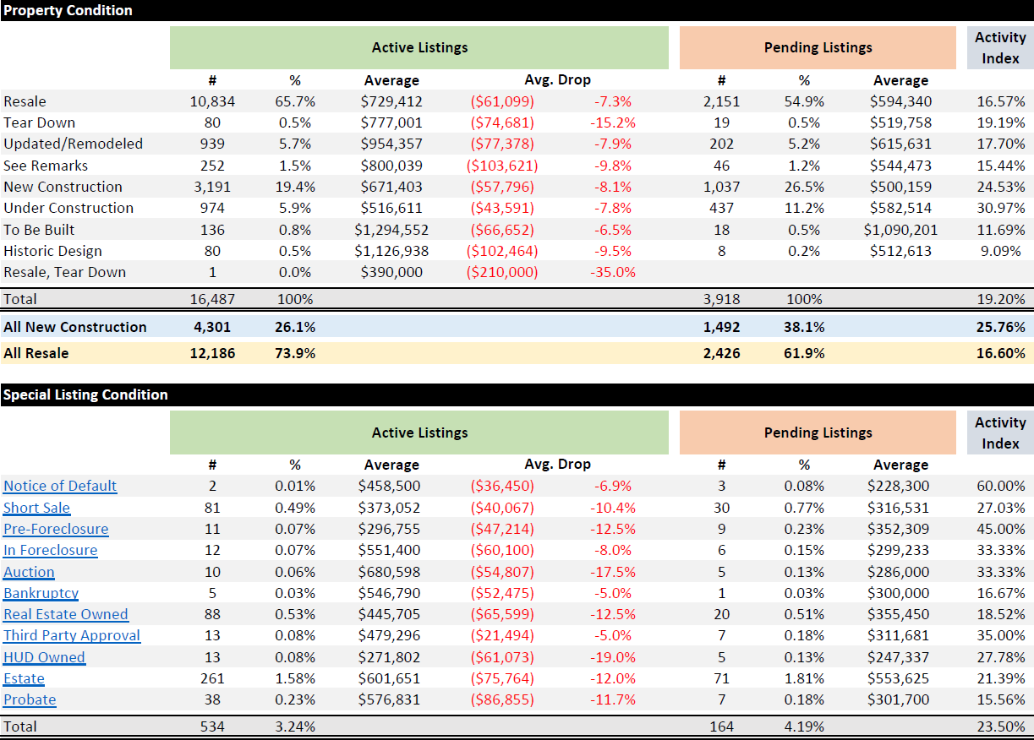This screenshot has height=740, width=1034.
Task: Open the Probate link
Action: (x=30, y=699)
